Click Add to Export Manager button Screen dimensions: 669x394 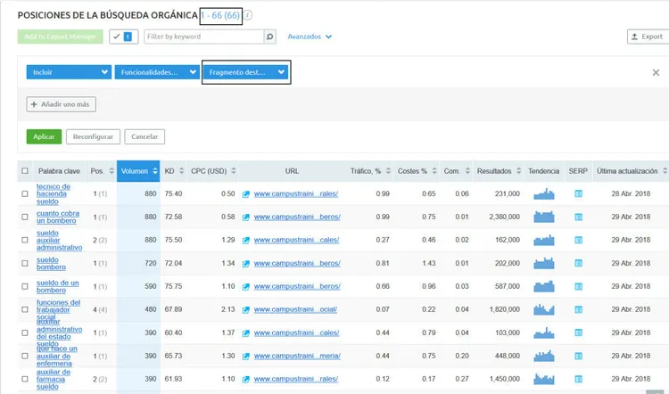(60, 37)
